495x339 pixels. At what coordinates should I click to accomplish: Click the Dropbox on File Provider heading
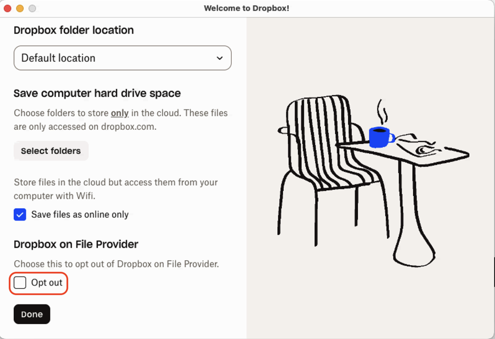coord(76,244)
